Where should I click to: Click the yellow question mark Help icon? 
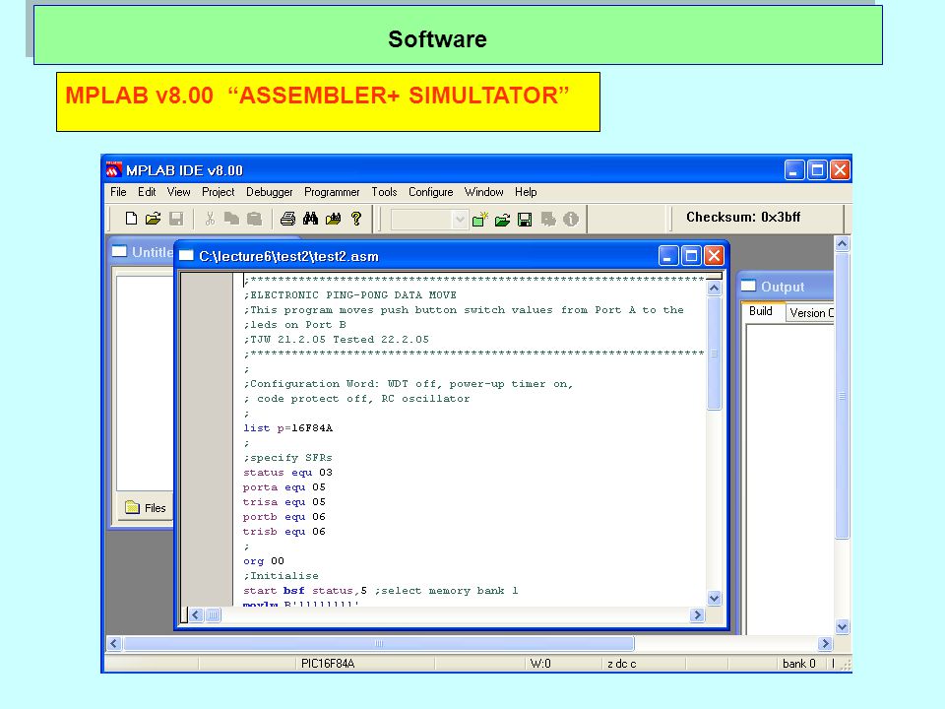tap(356, 219)
